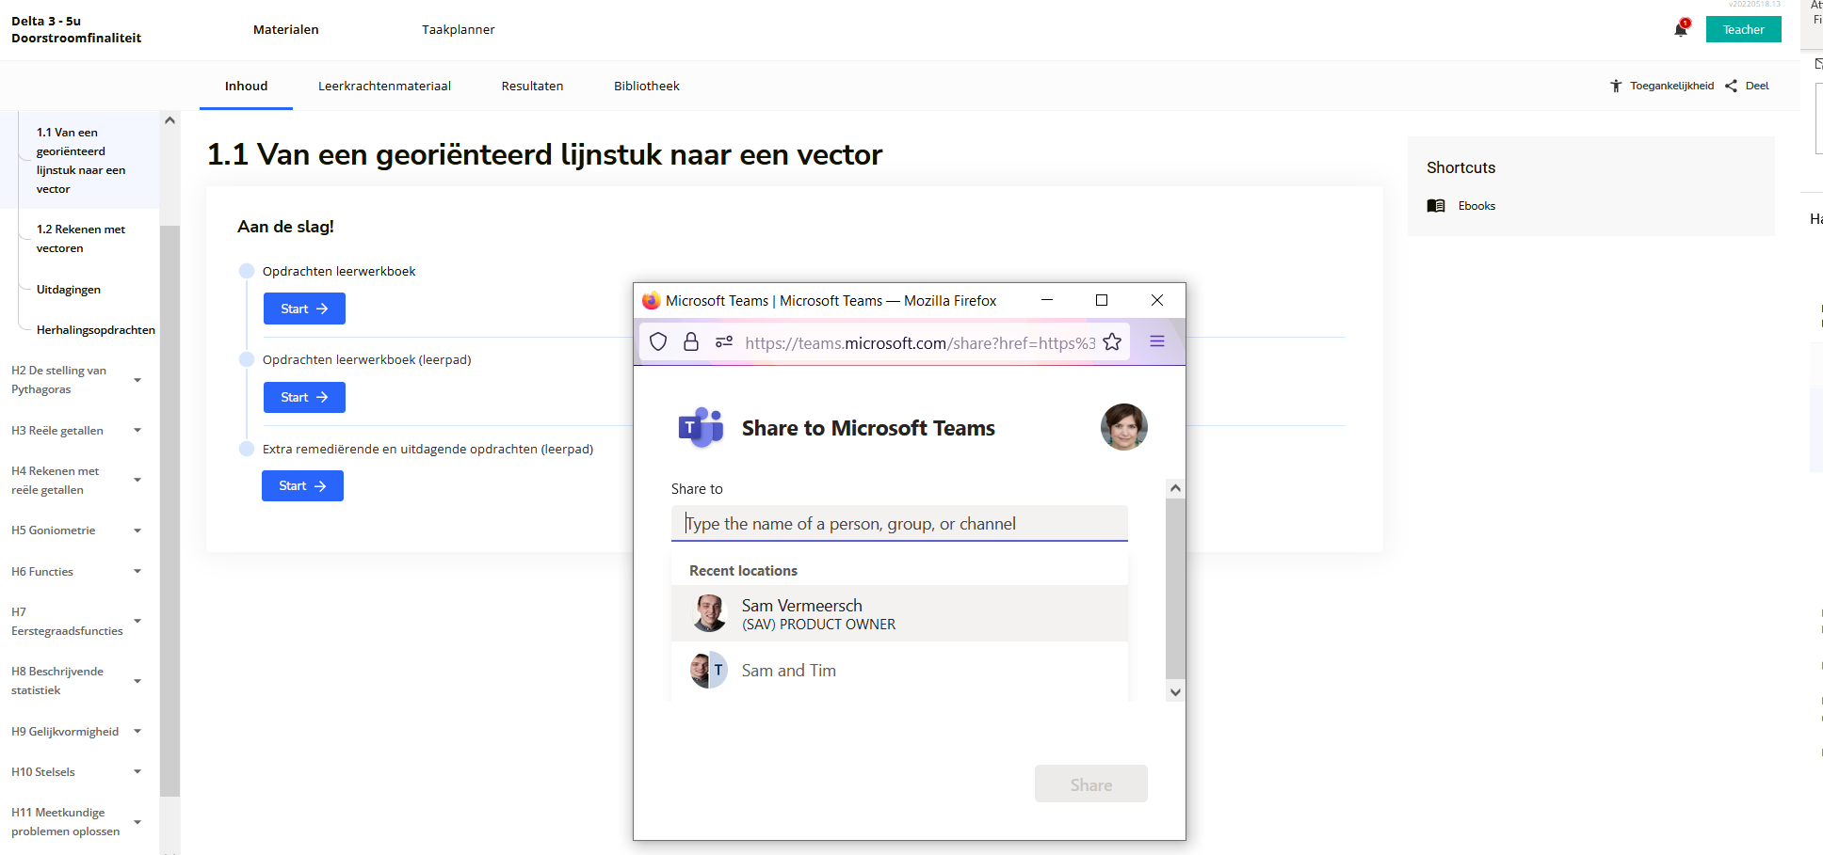Bookmark page with Firefox star icon
Image resolution: width=1823 pixels, height=855 pixels.
click(1112, 342)
